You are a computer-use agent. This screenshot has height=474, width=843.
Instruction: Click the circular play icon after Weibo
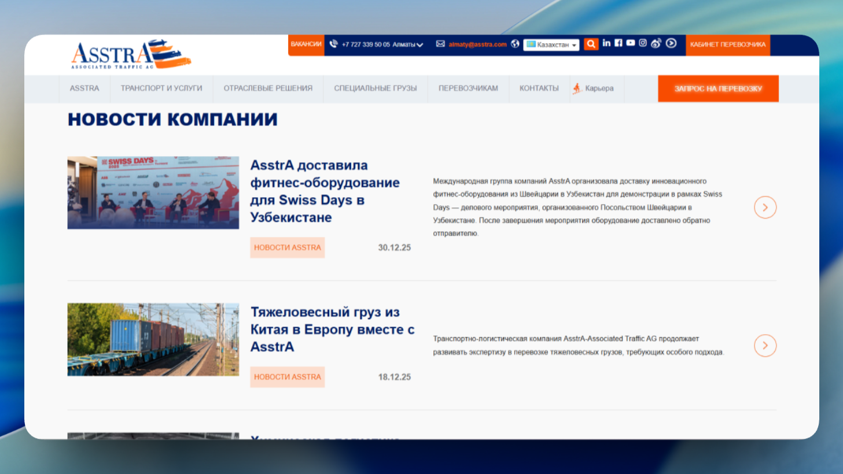pos(671,43)
